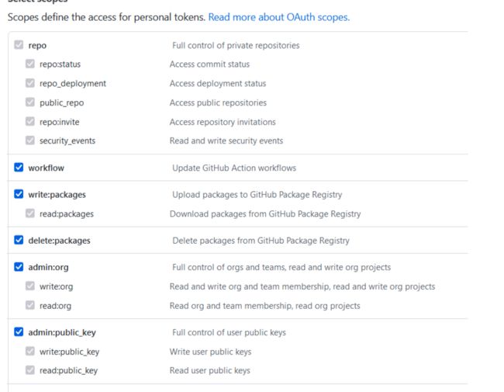This screenshot has width=504, height=392.
Task: Click the read:public_key label text
Action: [68, 371]
